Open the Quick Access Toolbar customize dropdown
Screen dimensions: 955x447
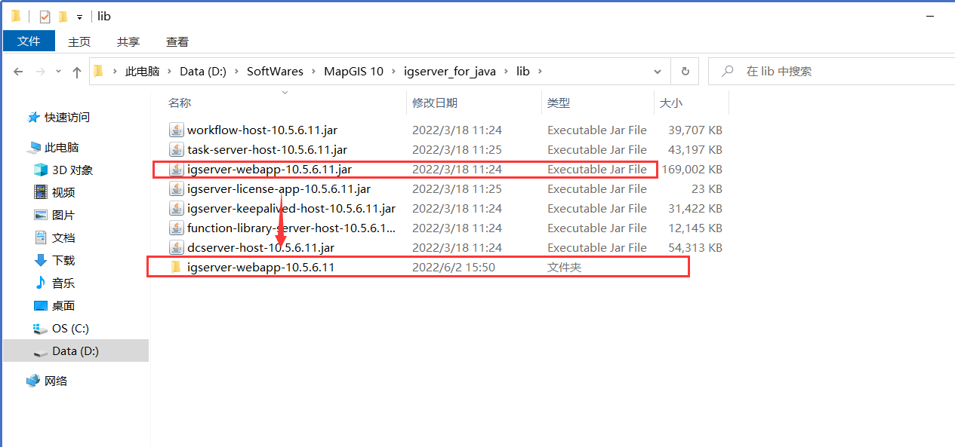(79, 17)
